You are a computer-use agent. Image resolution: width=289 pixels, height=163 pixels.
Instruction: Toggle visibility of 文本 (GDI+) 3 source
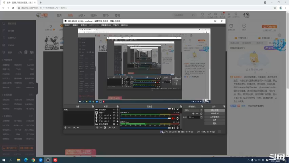pos(114,118)
